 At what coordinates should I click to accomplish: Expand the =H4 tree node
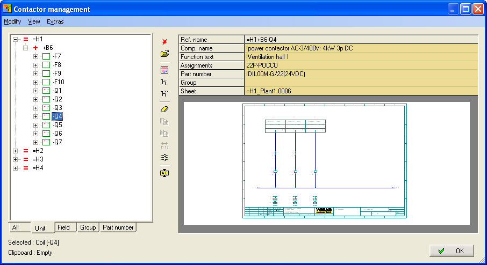[x=15, y=168]
